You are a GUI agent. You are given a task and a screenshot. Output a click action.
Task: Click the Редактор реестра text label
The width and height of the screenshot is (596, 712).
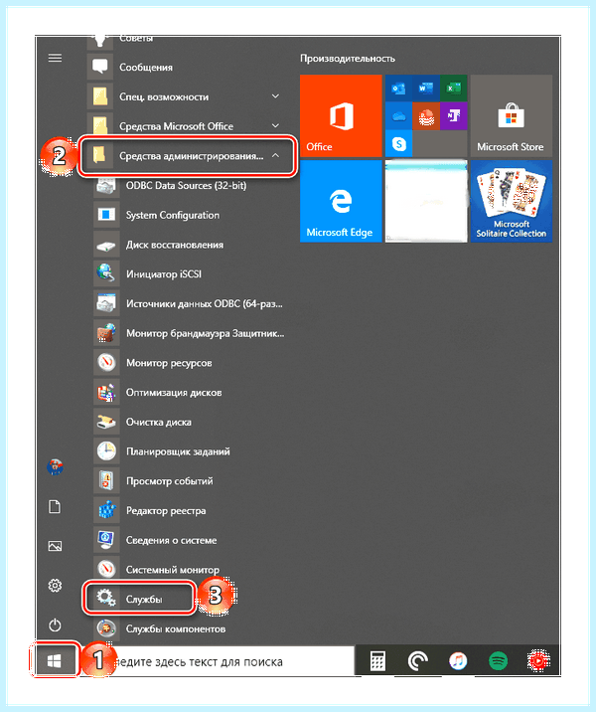[166, 511]
